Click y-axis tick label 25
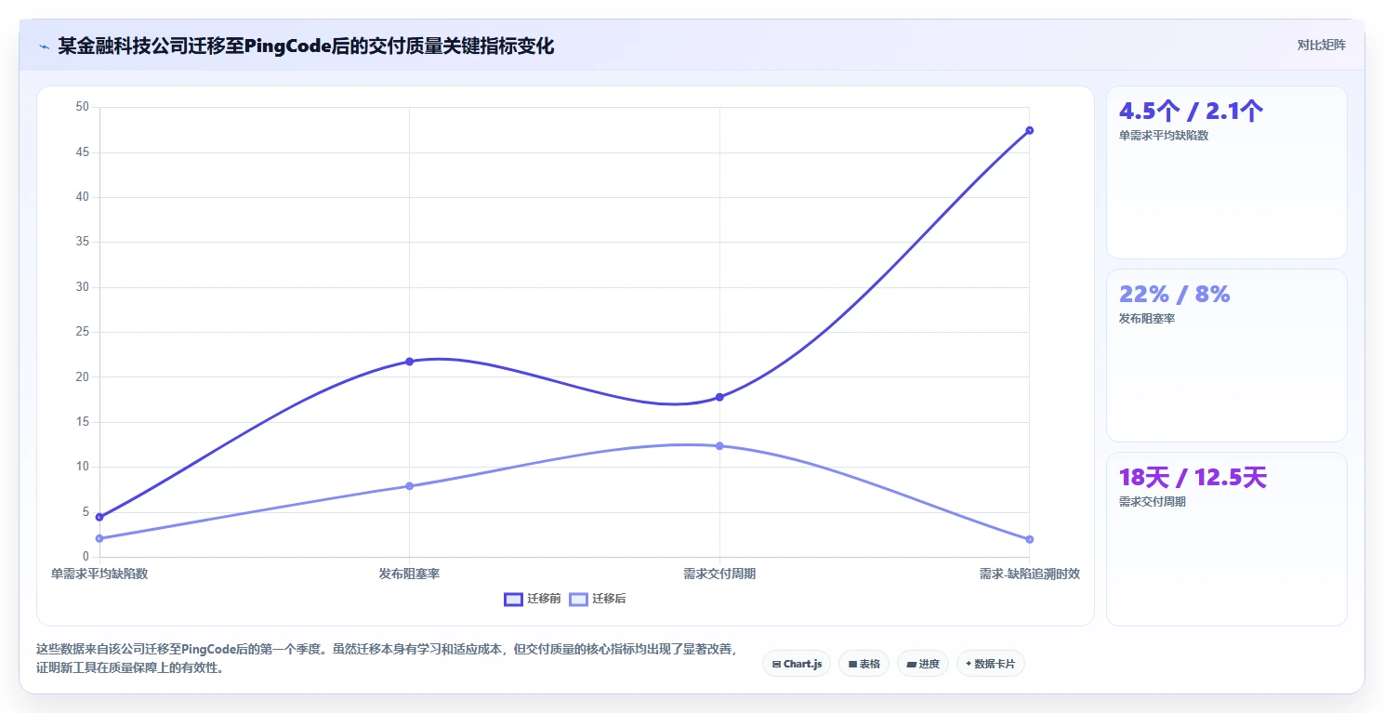Screen dimensions: 1384x713 (82, 332)
